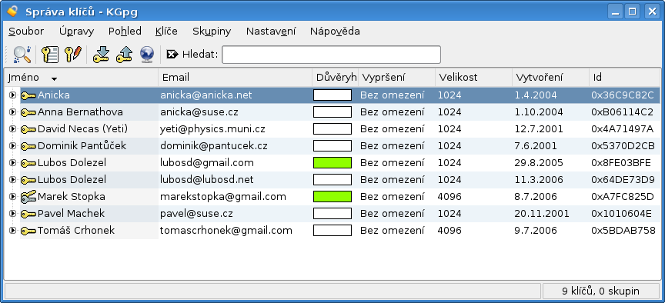Sort by Id column header
Image resolution: width=665 pixels, height=303 pixels.
click(625, 78)
